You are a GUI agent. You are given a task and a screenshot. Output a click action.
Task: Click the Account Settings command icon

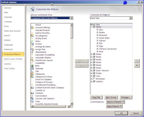click(x=32, y=28)
